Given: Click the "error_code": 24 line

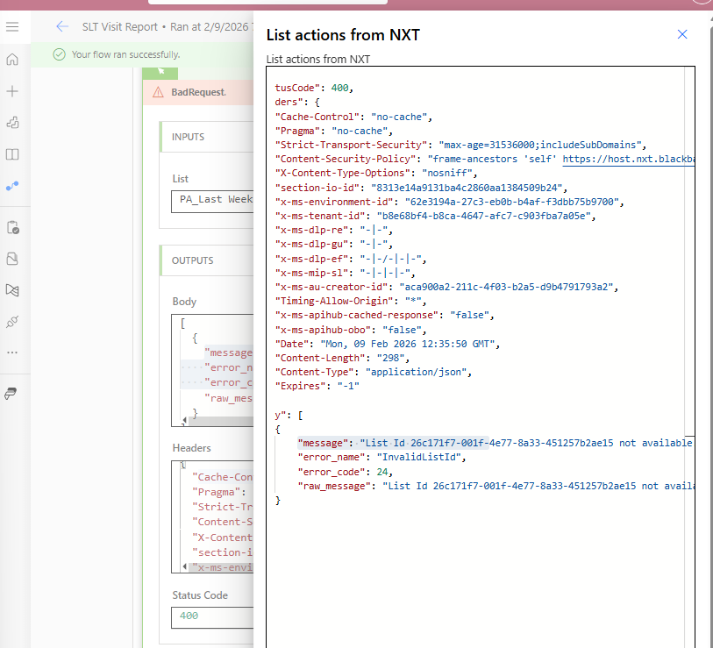Looking at the screenshot, I should 345,472.
